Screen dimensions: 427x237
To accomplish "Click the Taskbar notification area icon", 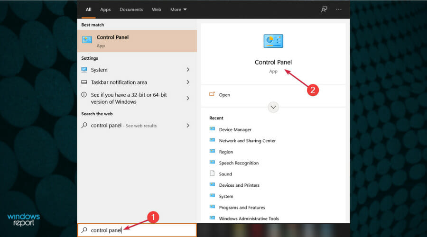I will (x=84, y=82).
